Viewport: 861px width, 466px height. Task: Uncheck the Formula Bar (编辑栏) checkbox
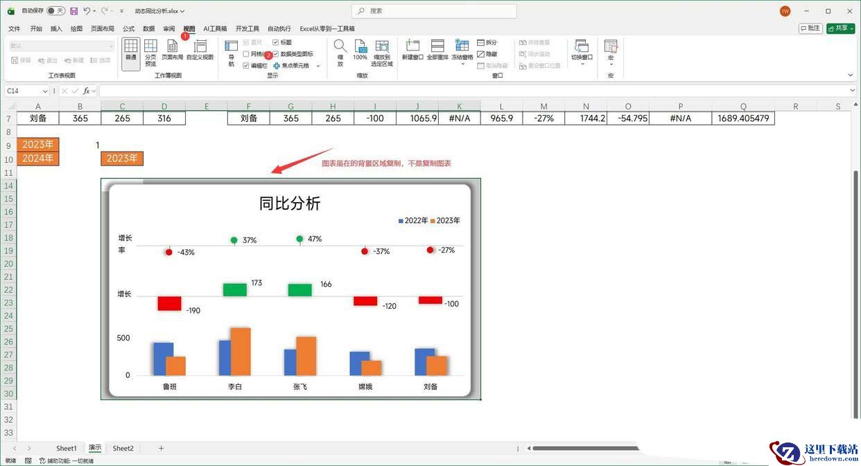246,66
